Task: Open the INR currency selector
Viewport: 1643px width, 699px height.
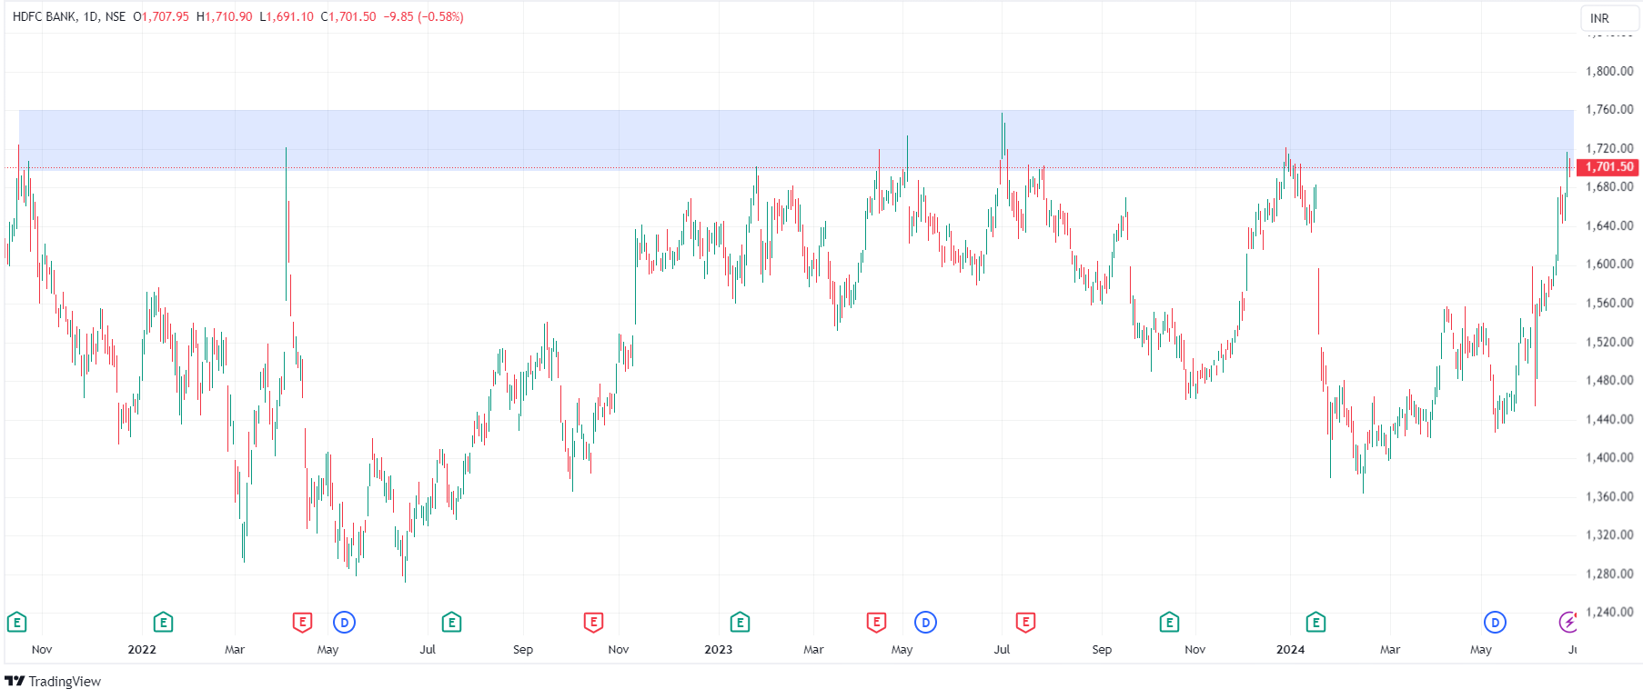Action: tap(1608, 18)
